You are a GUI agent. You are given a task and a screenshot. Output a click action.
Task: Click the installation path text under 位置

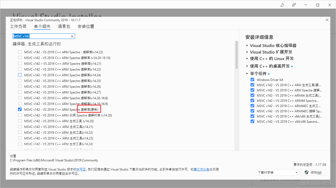coord(54,160)
